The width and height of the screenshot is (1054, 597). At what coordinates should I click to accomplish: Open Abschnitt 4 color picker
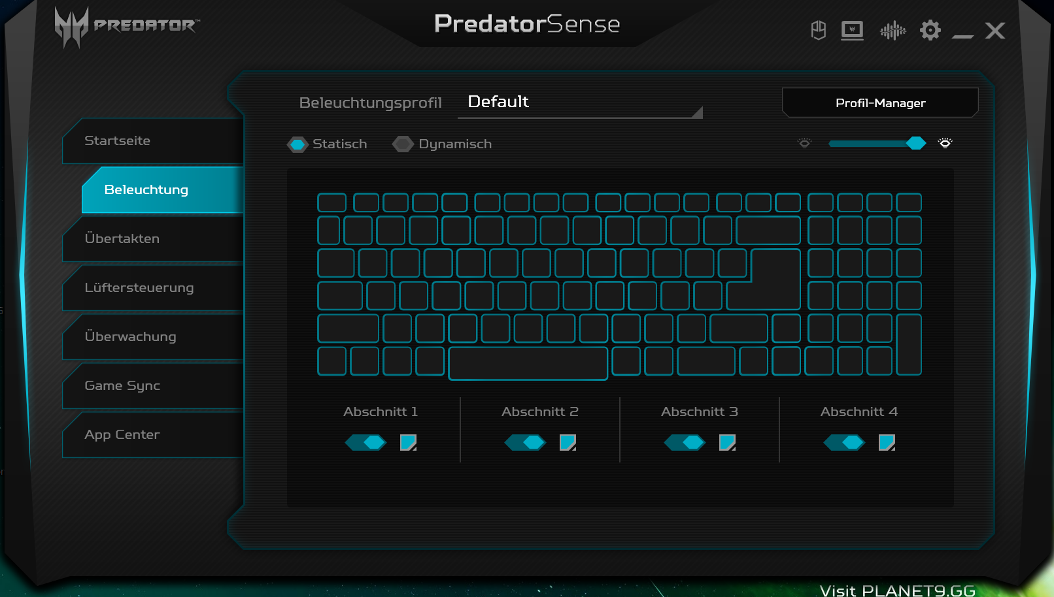click(x=887, y=443)
